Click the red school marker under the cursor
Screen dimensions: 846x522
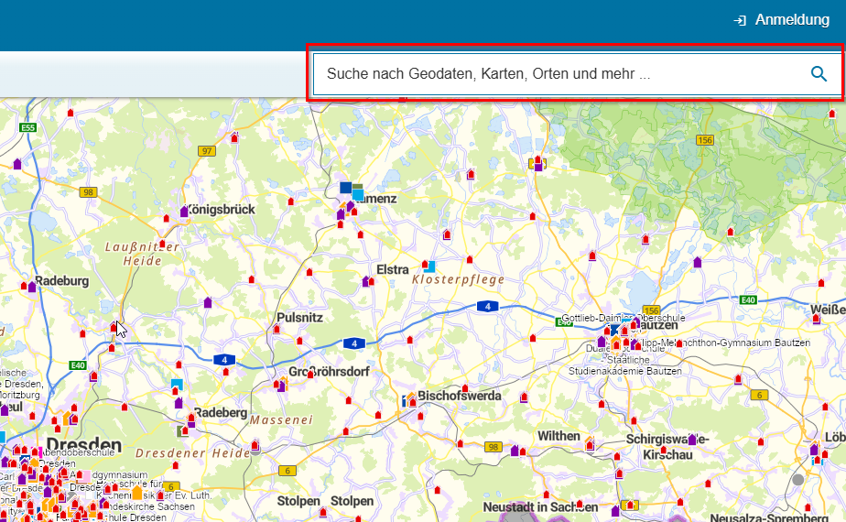[114, 327]
